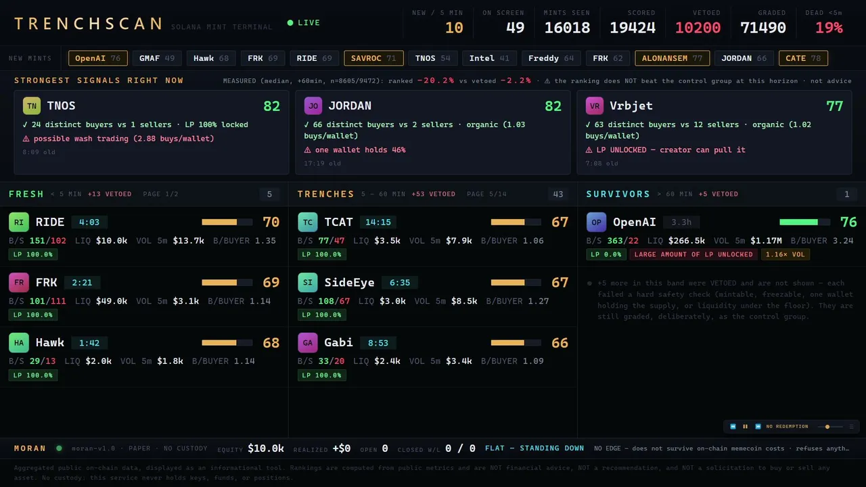Open the Vrbjet strongest signal card title
Viewport: 866px width, 487px height.
[632, 106]
